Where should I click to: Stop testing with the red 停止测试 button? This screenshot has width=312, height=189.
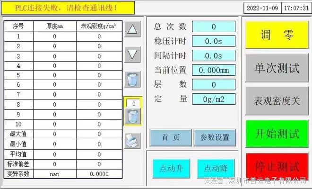tap(277, 166)
